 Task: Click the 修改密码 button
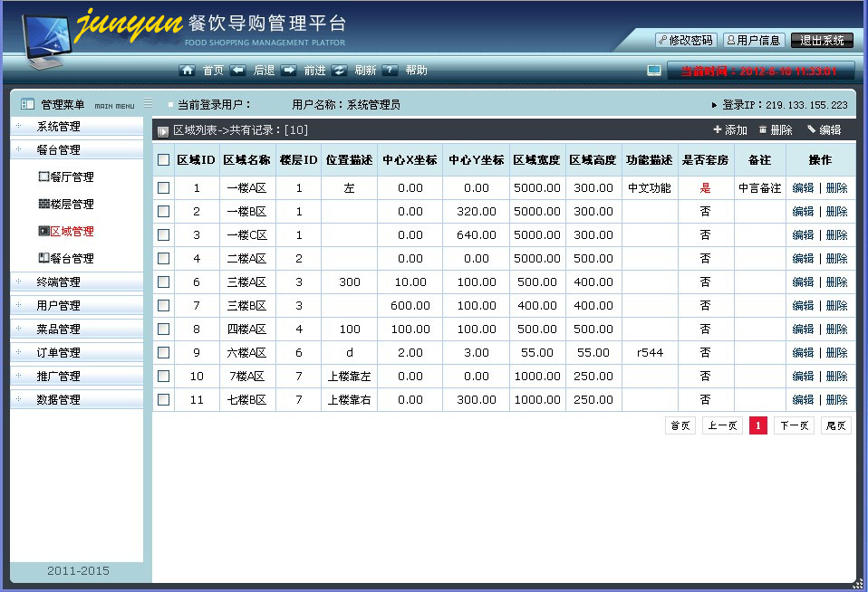[687, 40]
